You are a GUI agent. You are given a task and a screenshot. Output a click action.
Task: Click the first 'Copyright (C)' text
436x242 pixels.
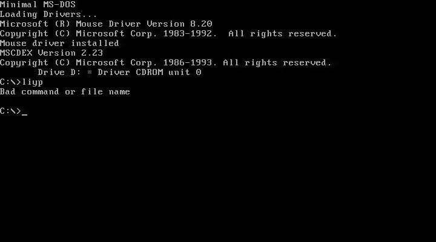(x=35, y=34)
